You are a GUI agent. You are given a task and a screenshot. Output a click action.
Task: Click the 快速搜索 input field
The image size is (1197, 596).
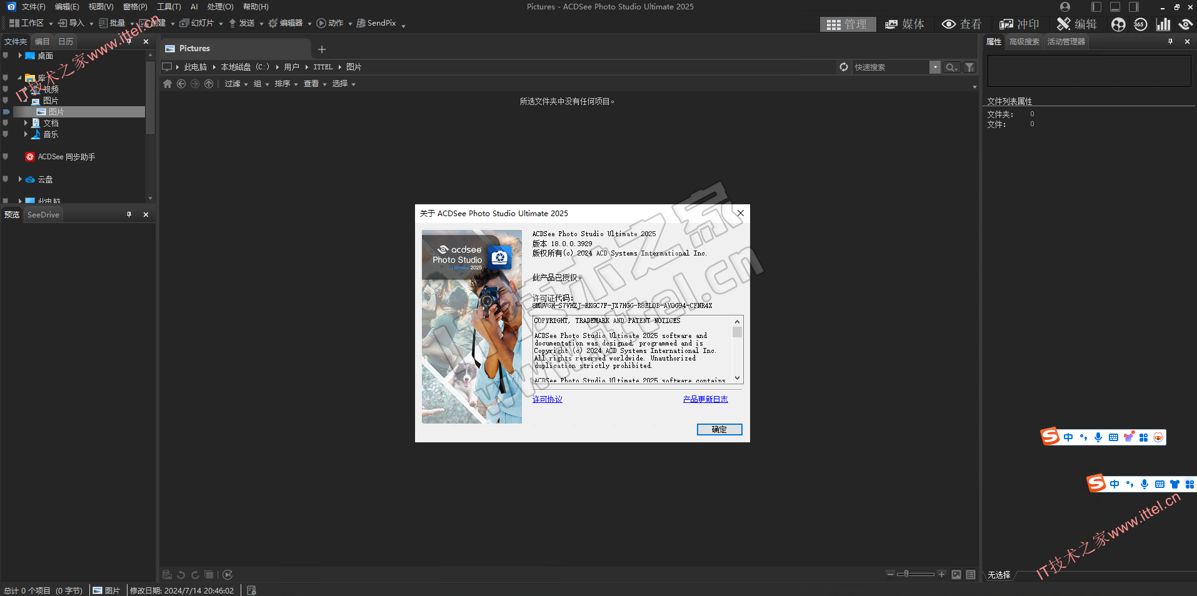pos(890,67)
